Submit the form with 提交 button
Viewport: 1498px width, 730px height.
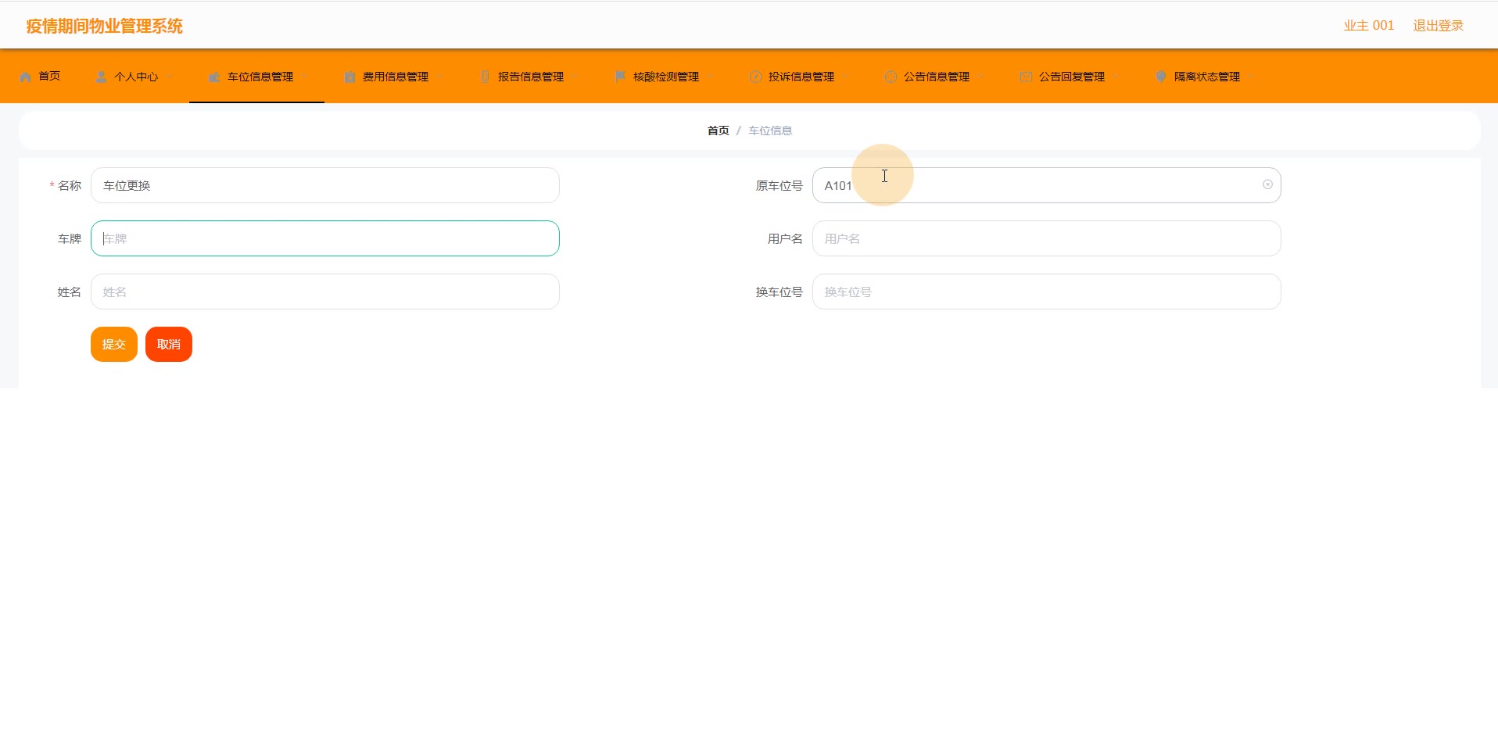point(114,344)
